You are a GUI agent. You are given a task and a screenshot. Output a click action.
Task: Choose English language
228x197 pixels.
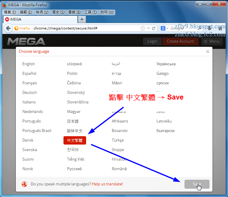point(29,64)
